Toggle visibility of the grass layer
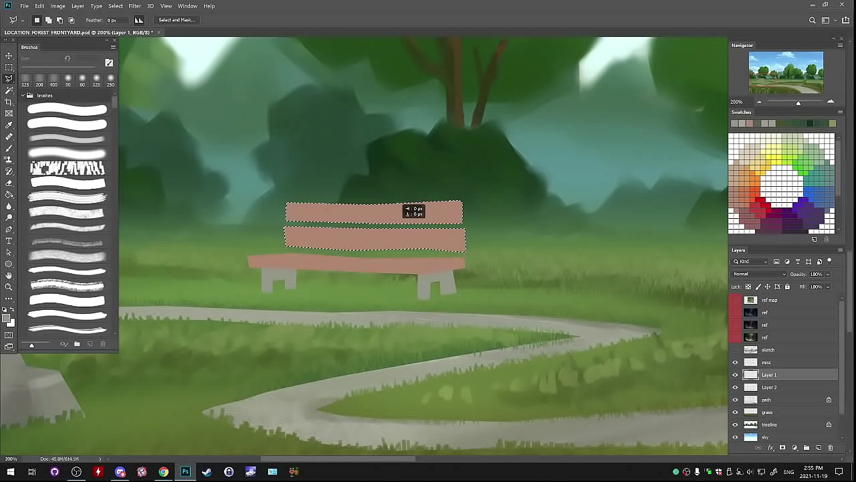856x482 pixels. [735, 412]
